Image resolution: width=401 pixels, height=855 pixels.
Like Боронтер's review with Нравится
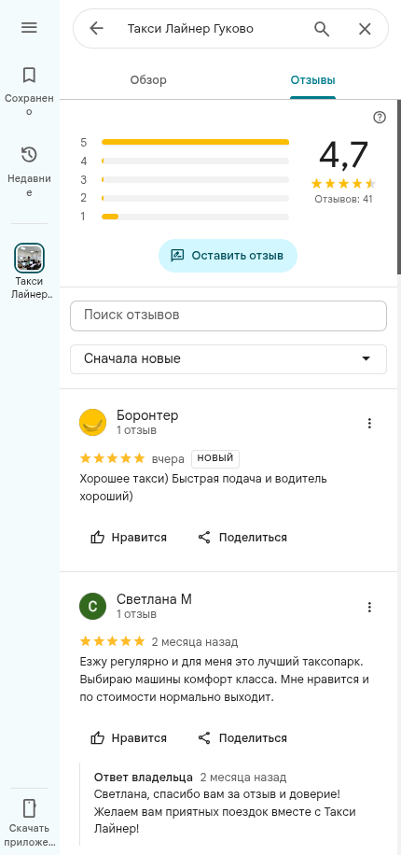[x=129, y=538]
